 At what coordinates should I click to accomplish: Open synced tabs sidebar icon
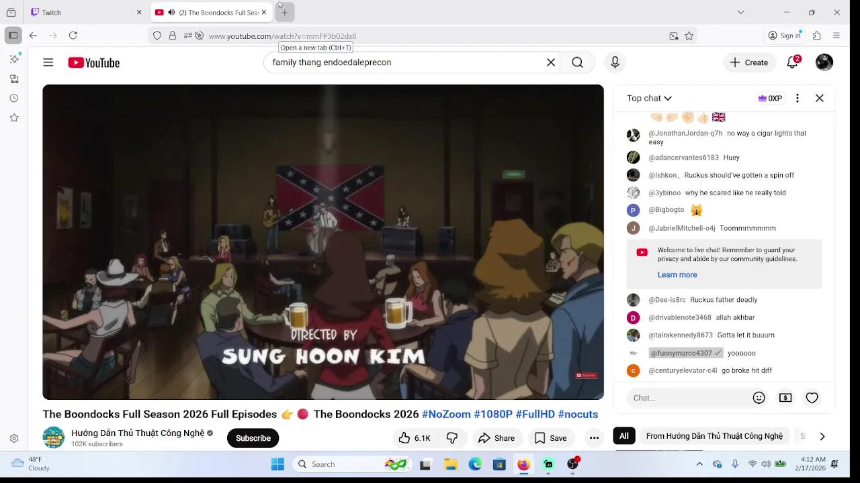[14, 78]
